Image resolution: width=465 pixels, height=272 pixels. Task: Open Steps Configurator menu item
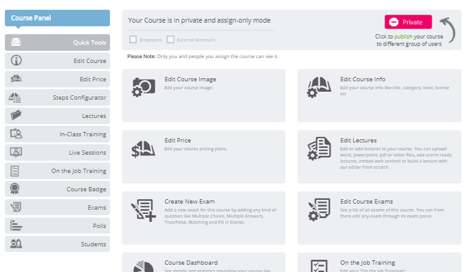[57, 98]
